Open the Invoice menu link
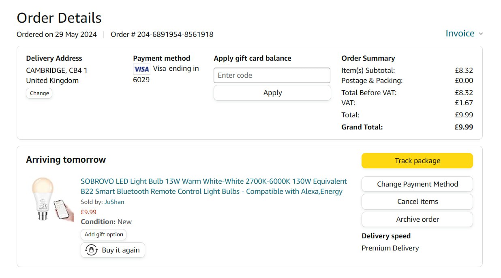 pos(460,34)
